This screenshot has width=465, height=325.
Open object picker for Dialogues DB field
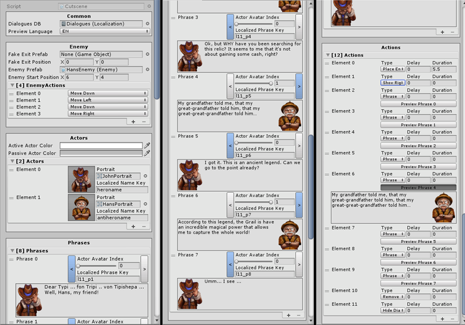click(x=148, y=24)
